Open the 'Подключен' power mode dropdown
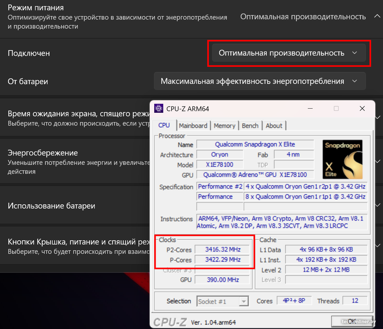The image size is (383, 329). pos(289,53)
